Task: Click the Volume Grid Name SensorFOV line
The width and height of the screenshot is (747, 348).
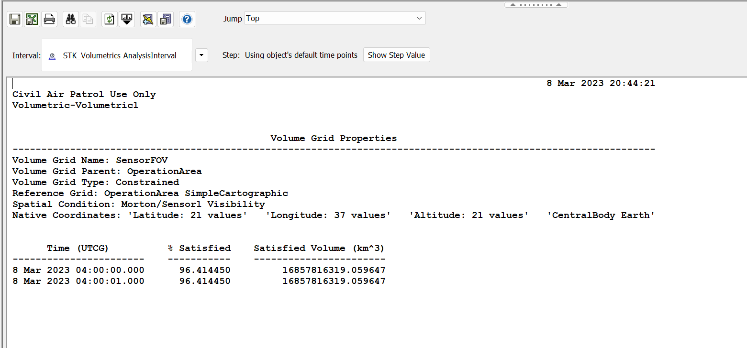Action: pyautogui.click(x=90, y=160)
